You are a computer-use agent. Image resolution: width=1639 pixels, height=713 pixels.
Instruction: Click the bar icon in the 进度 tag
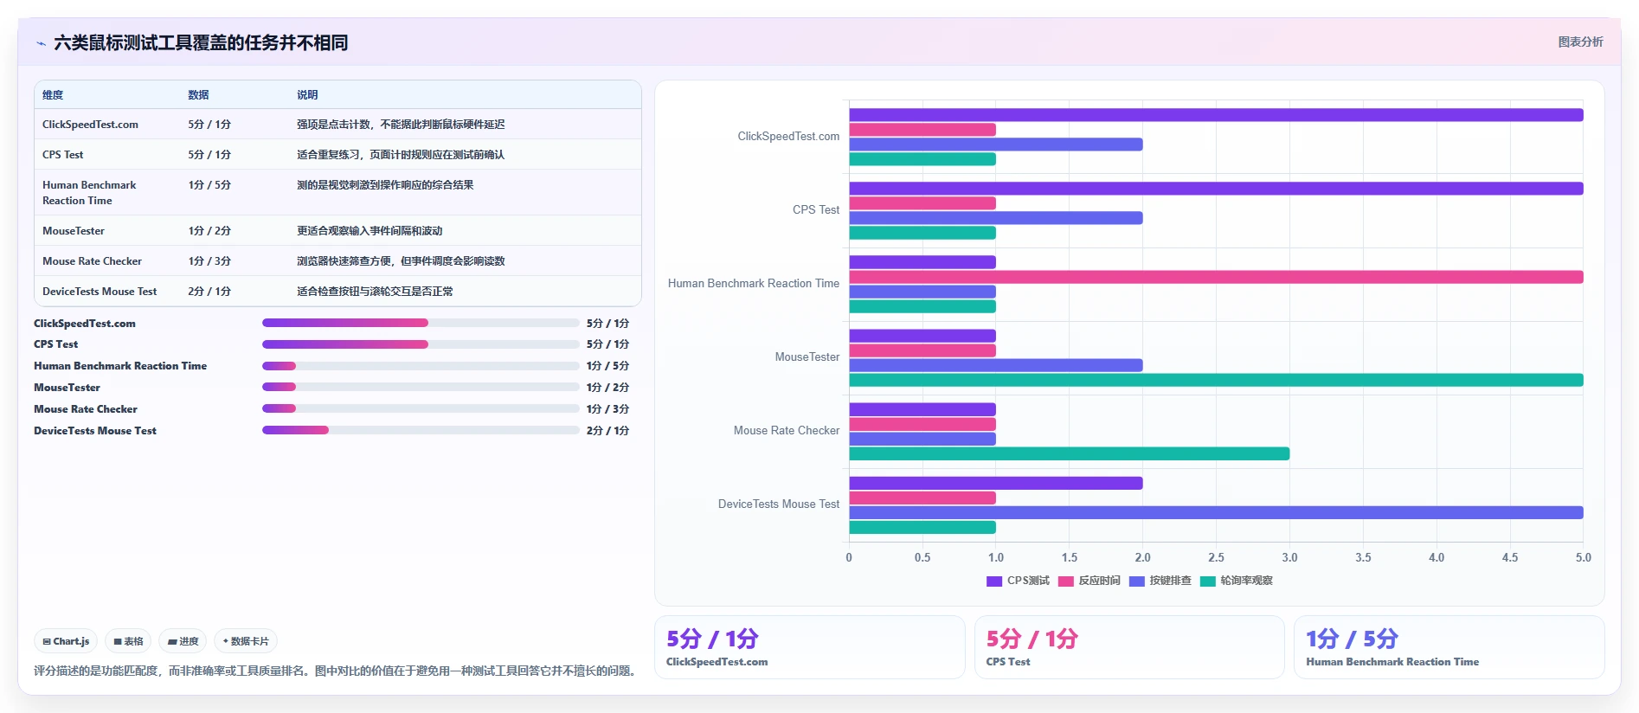172,642
